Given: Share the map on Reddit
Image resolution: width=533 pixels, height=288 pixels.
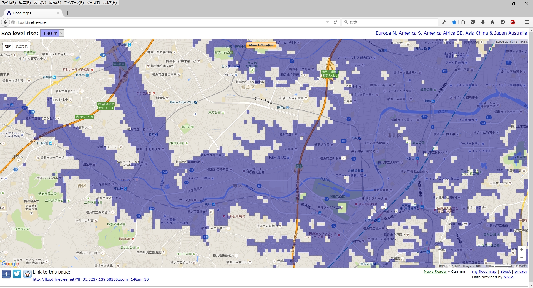Looking at the screenshot, I should [27, 274].
